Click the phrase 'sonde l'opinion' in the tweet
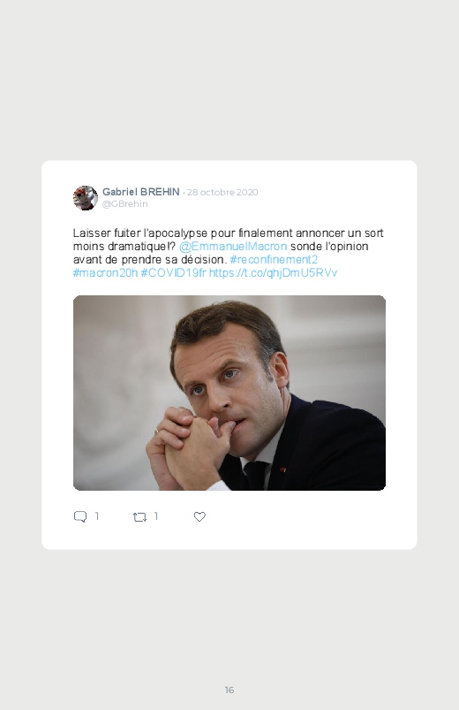 (329, 247)
